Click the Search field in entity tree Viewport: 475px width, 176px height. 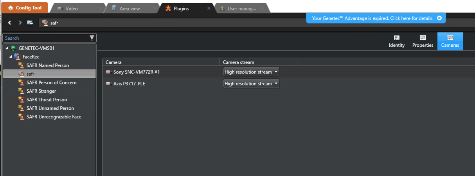(x=46, y=38)
